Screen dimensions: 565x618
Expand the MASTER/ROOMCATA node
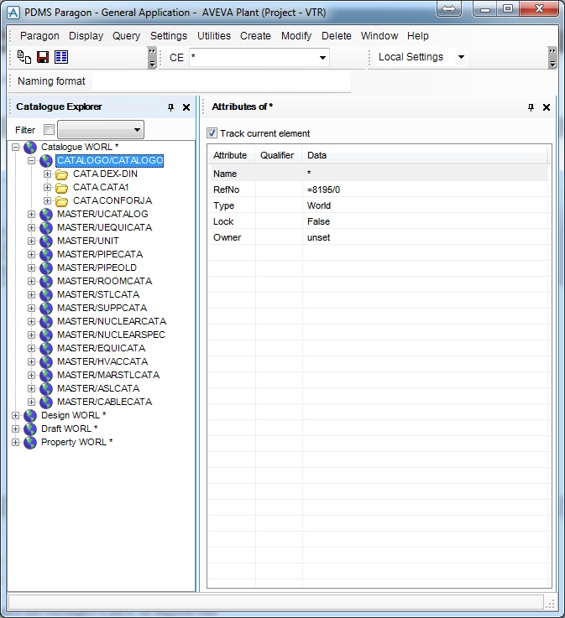(x=31, y=282)
